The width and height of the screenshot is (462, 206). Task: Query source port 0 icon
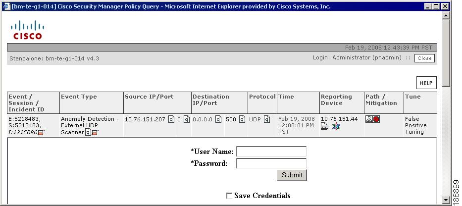(187, 119)
